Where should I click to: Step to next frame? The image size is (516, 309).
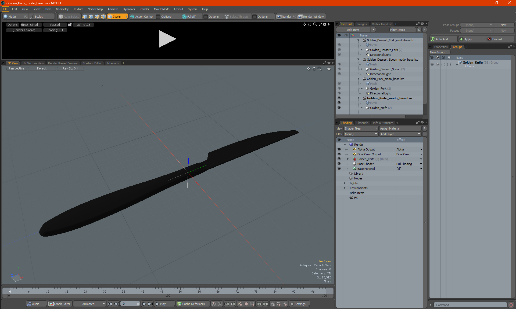click(x=144, y=304)
